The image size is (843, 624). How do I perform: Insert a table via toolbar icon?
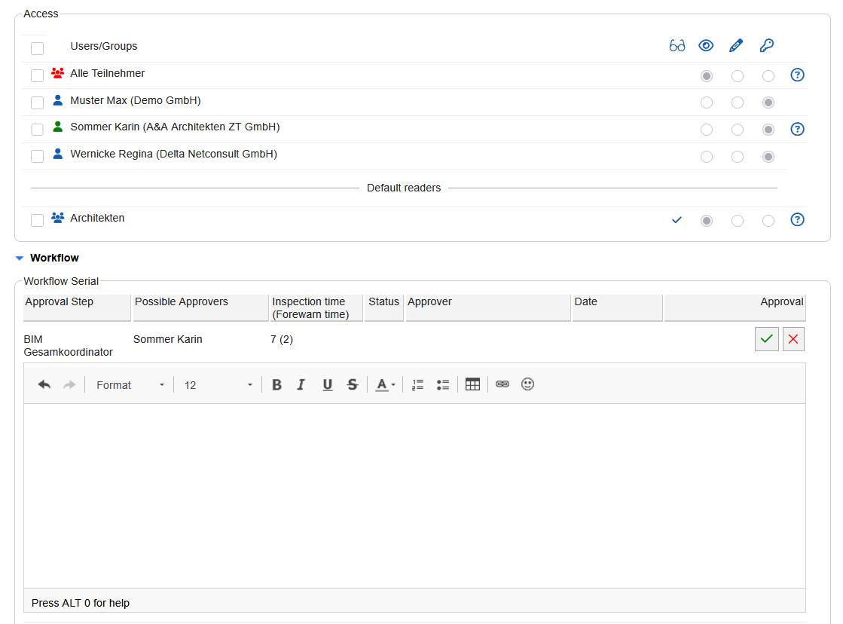pyautogui.click(x=472, y=384)
